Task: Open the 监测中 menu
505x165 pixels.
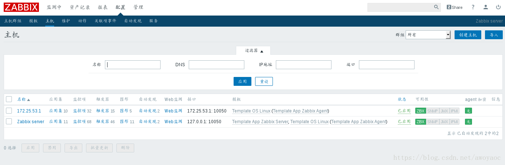Action: (54, 7)
